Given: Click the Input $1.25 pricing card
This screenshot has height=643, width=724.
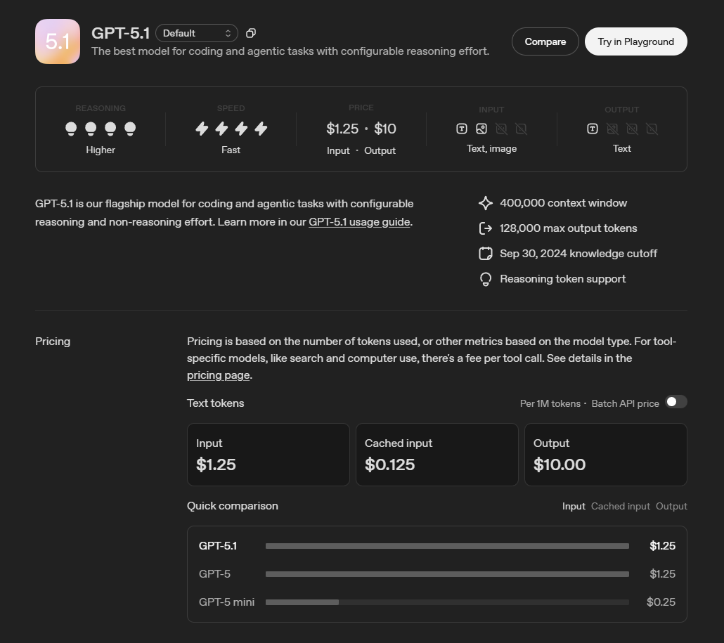Looking at the screenshot, I should point(269,455).
